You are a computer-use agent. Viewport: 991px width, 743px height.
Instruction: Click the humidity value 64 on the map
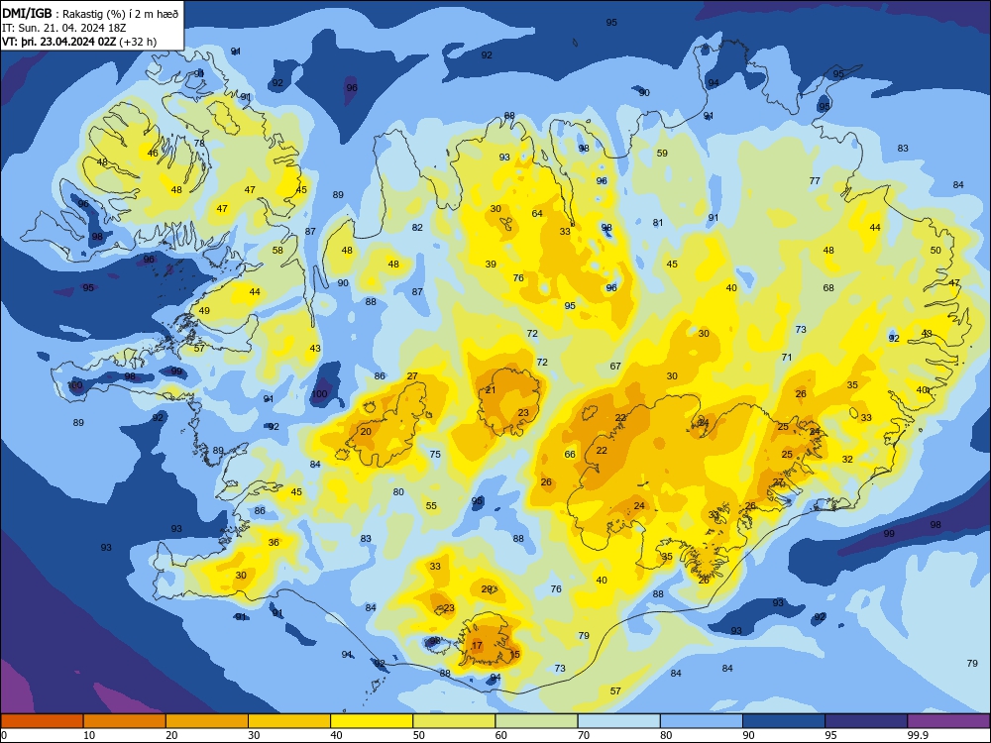537,214
